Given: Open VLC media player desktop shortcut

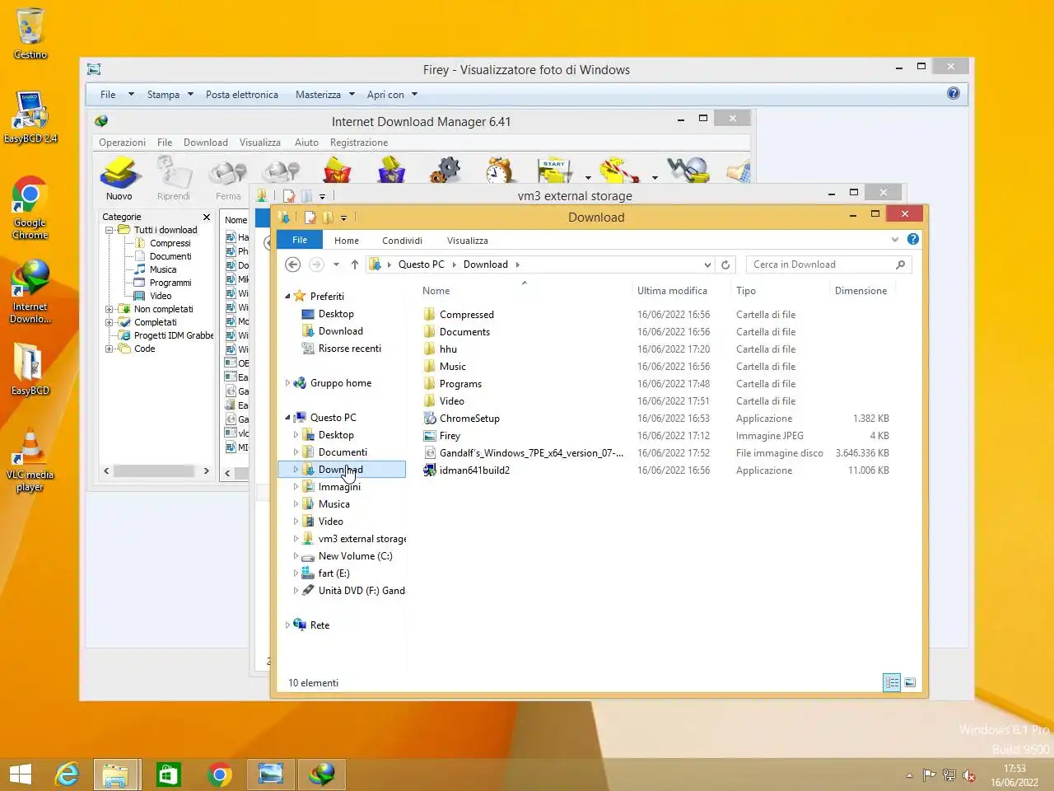Looking at the screenshot, I should click(x=30, y=460).
